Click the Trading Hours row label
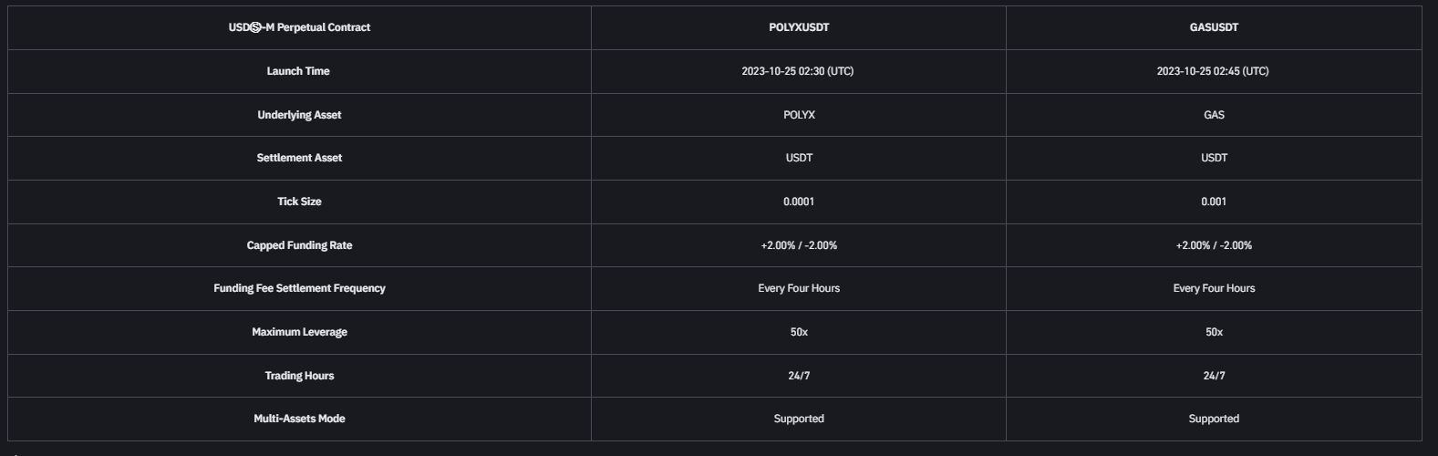 click(299, 376)
